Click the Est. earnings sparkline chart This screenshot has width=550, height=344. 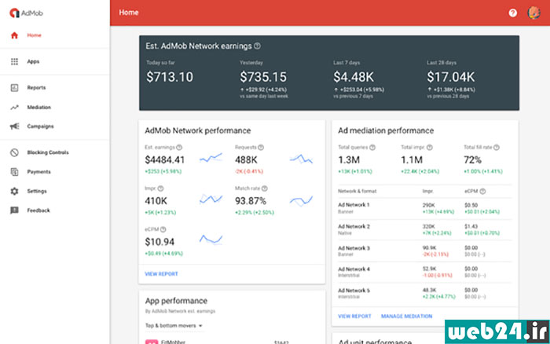211,158
